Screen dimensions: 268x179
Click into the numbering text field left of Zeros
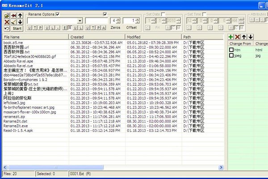(x=96, y=21)
